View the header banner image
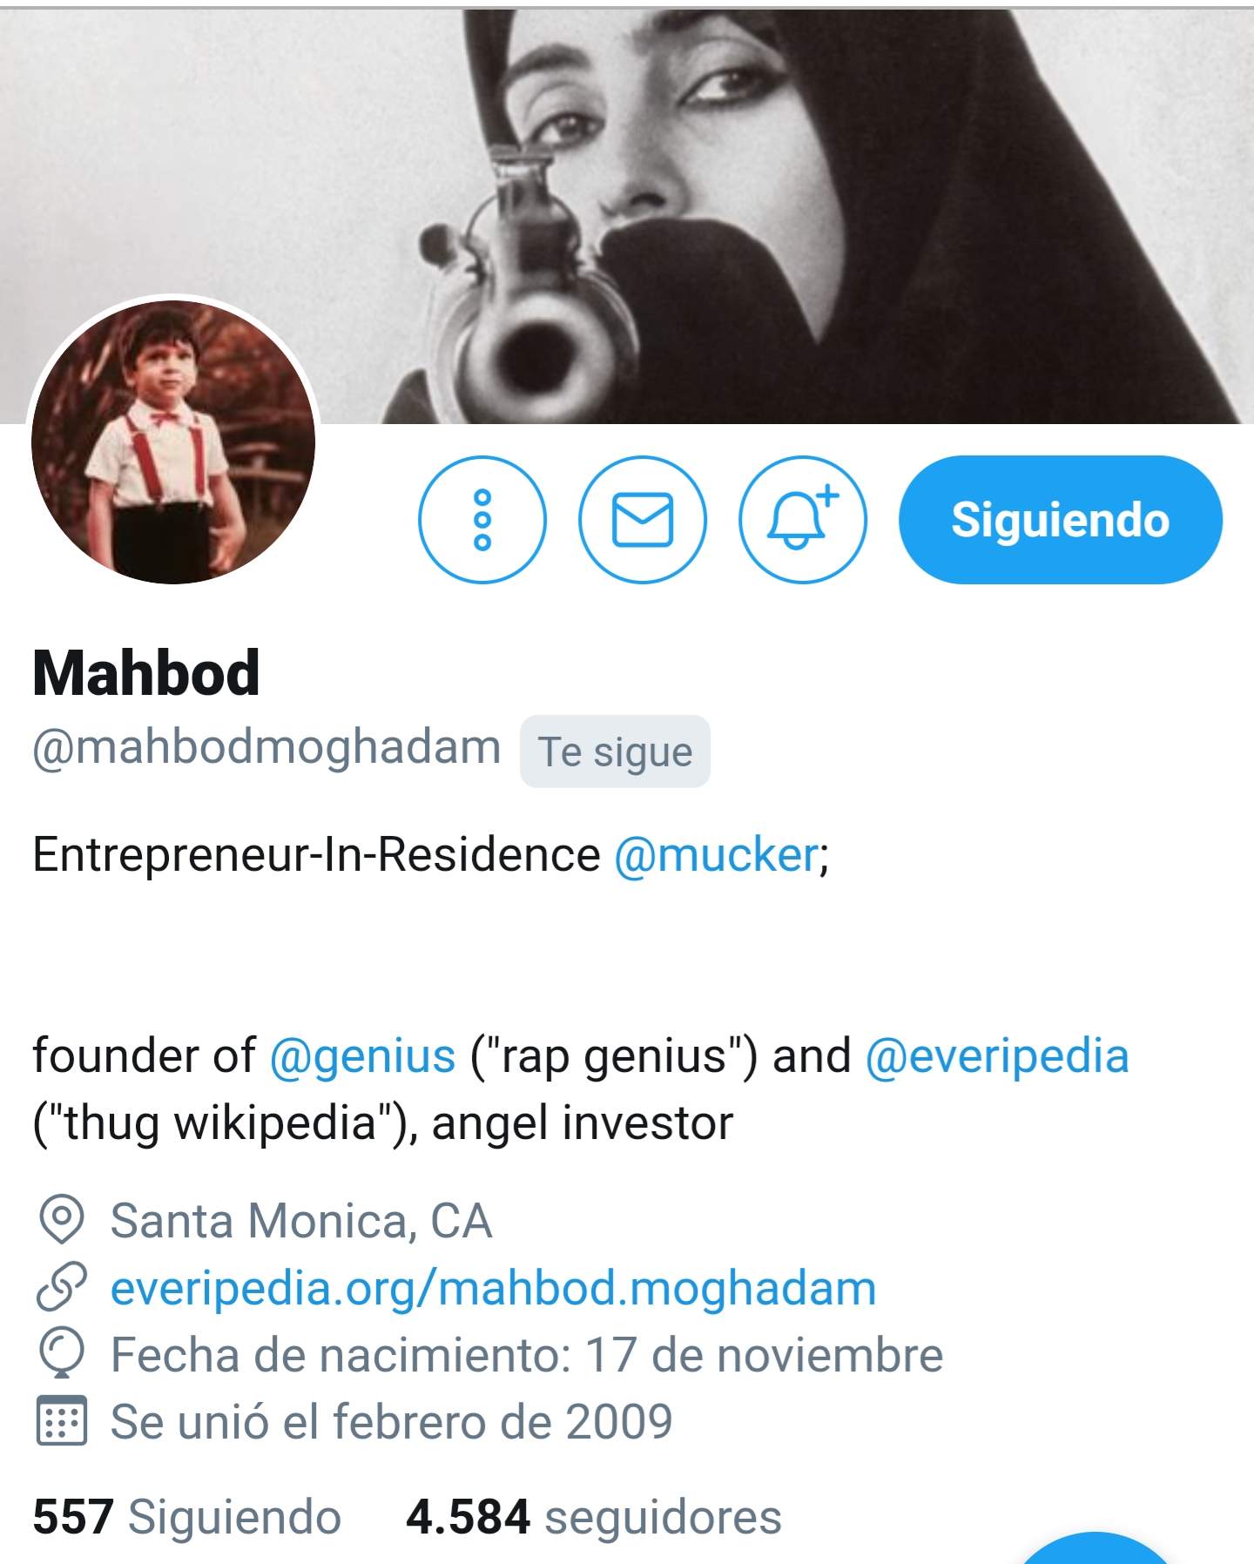This screenshot has height=1564, width=1254. click(x=627, y=216)
